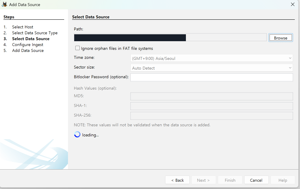Click the SHA-1 hash field
300x189 pixels.
(x=212, y=106)
